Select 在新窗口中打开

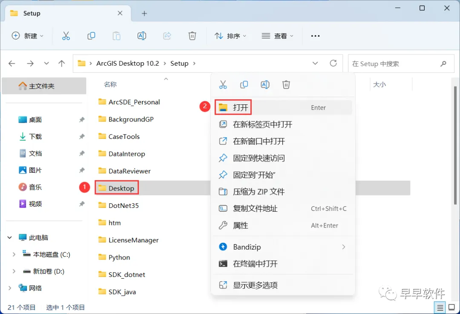tap(283, 141)
